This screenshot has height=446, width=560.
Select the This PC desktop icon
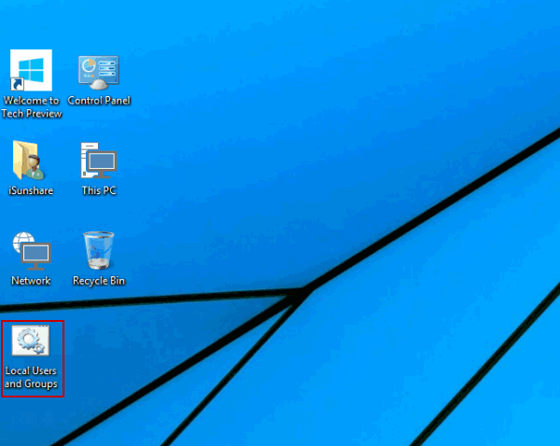coord(99,160)
